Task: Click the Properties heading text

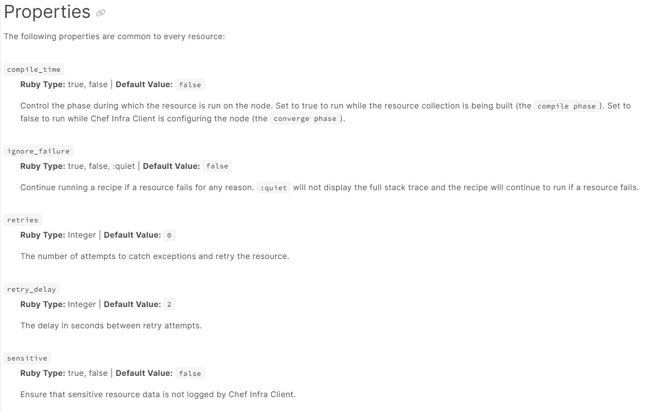Action: click(x=47, y=12)
